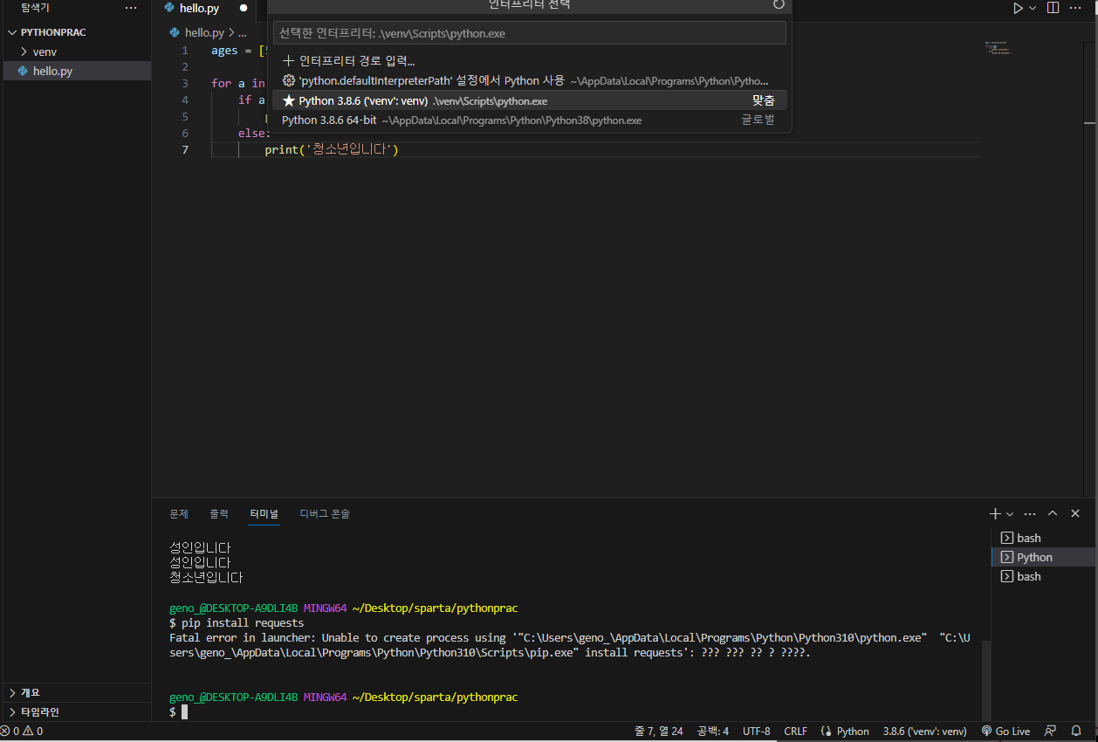Run the Python file with the play icon
Image resolution: width=1098 pixels, height=742 pixels.
click(x=1018, y=8)
